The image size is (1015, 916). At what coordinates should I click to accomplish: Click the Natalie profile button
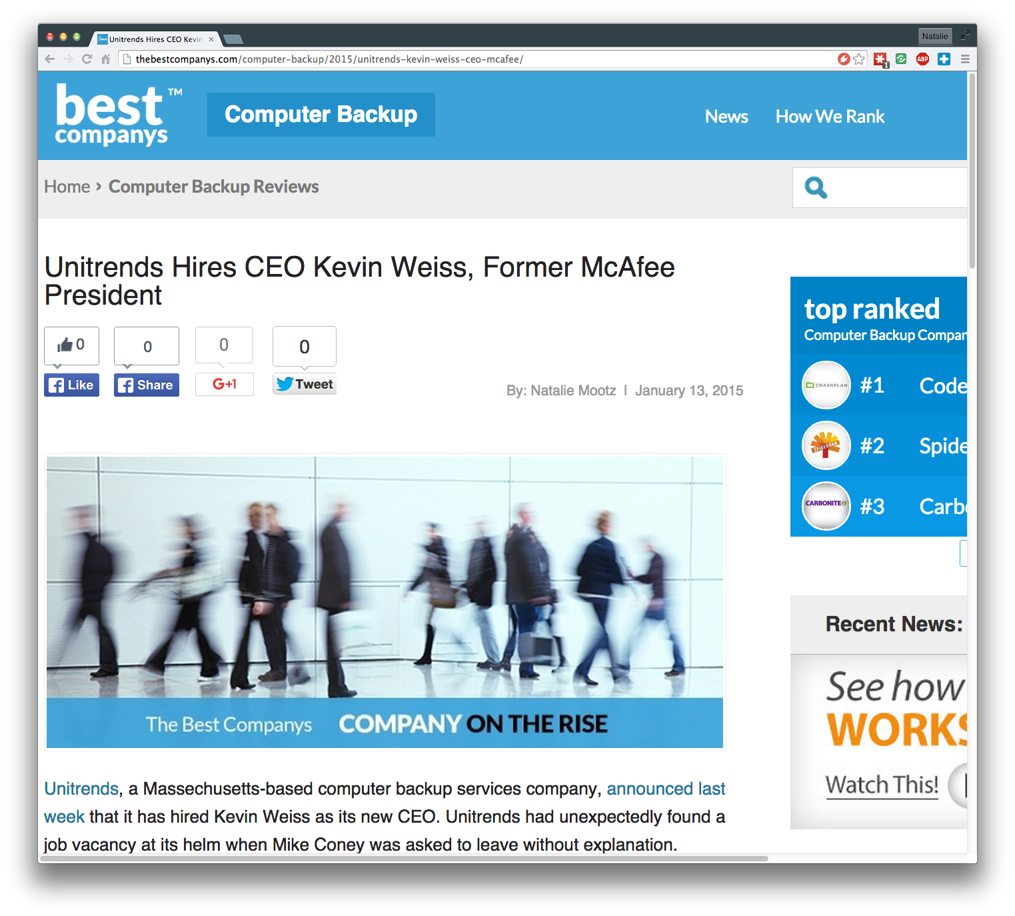click(x=935, y=36)
